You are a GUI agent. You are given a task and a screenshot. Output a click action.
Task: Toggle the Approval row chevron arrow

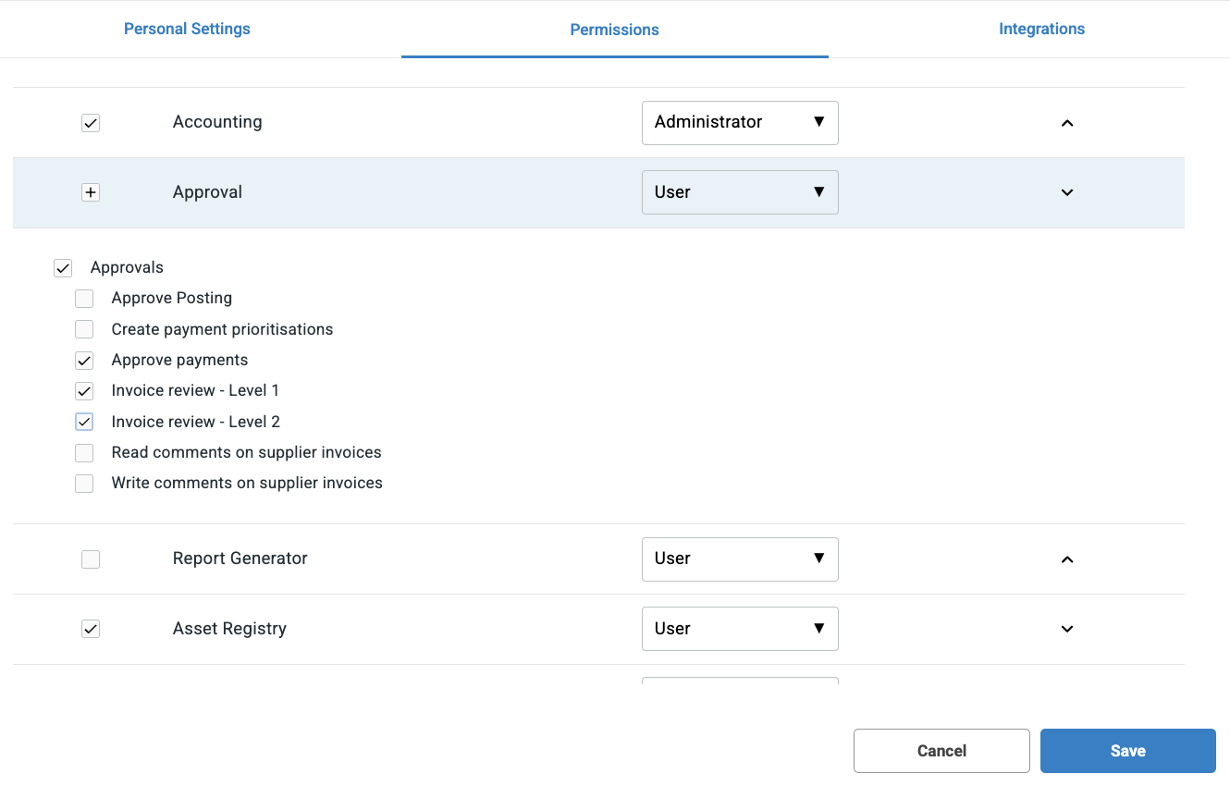tap(1066, 192)
